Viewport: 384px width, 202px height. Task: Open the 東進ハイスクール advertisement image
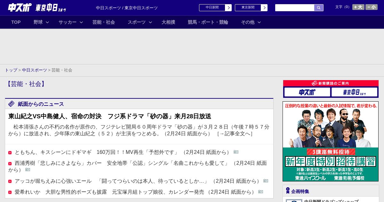point(331,141)
